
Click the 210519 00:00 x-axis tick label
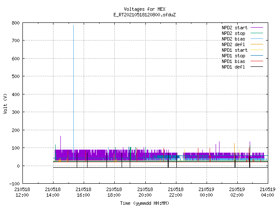(x=206, y=192)
